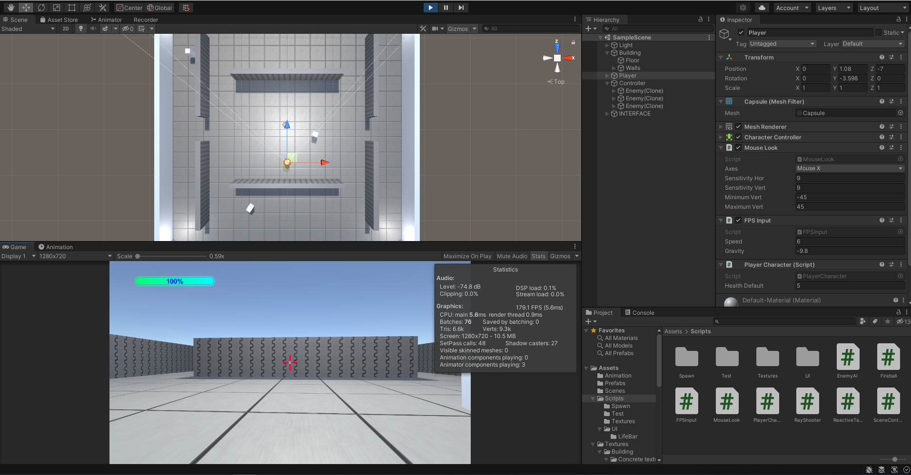Screen dimensions: 911x475
Task: Click the Step frame button
Action: pyautogui.click(x=461, y=8)
